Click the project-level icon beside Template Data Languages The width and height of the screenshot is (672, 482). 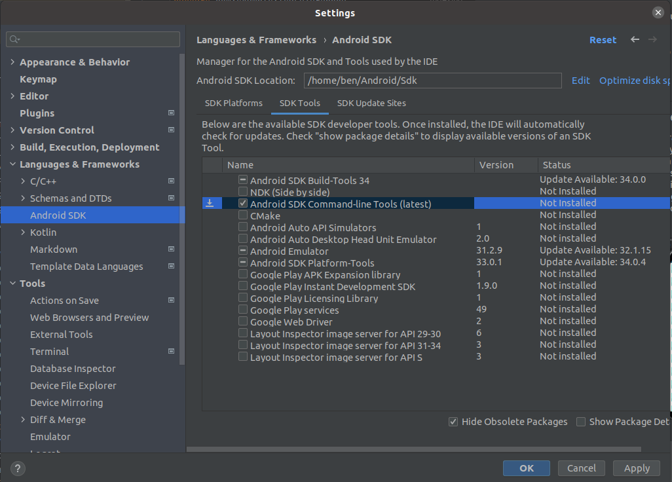coord(171,266)
